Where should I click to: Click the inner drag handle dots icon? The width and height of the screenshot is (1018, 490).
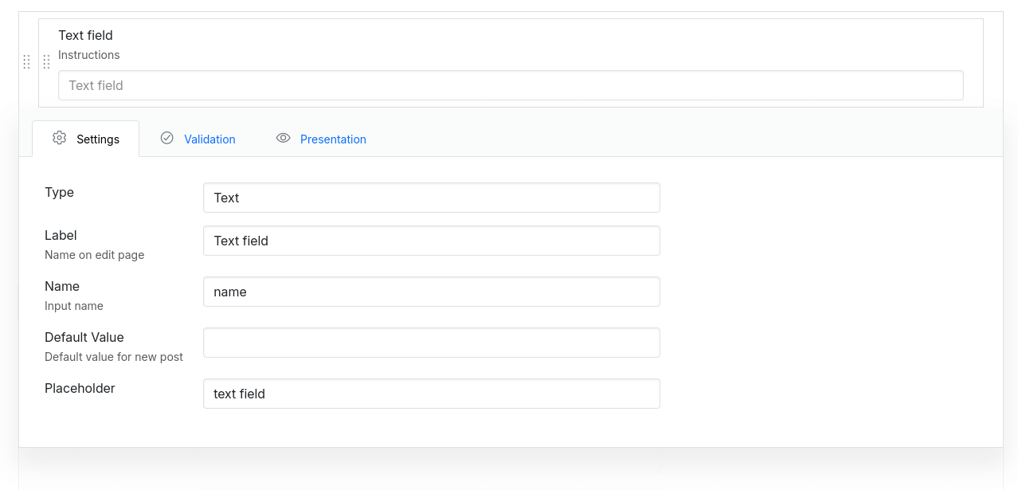(46, 61)
